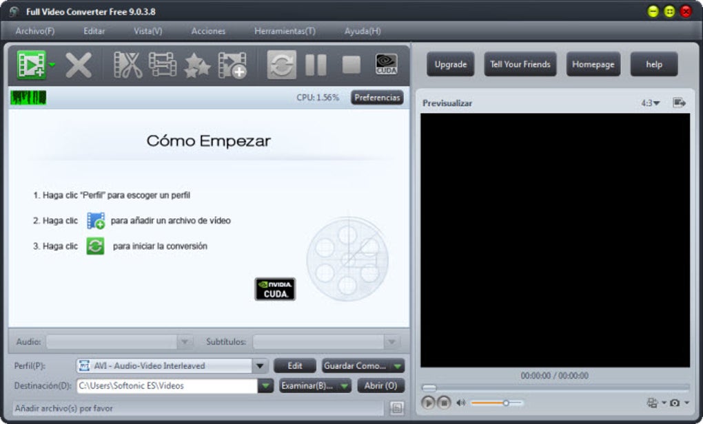
Task: Click the Abrir (O) button
Action: [380, 385]
